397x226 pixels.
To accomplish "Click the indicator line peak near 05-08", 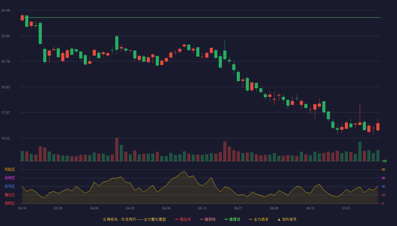I will click(x=184, y=171).
